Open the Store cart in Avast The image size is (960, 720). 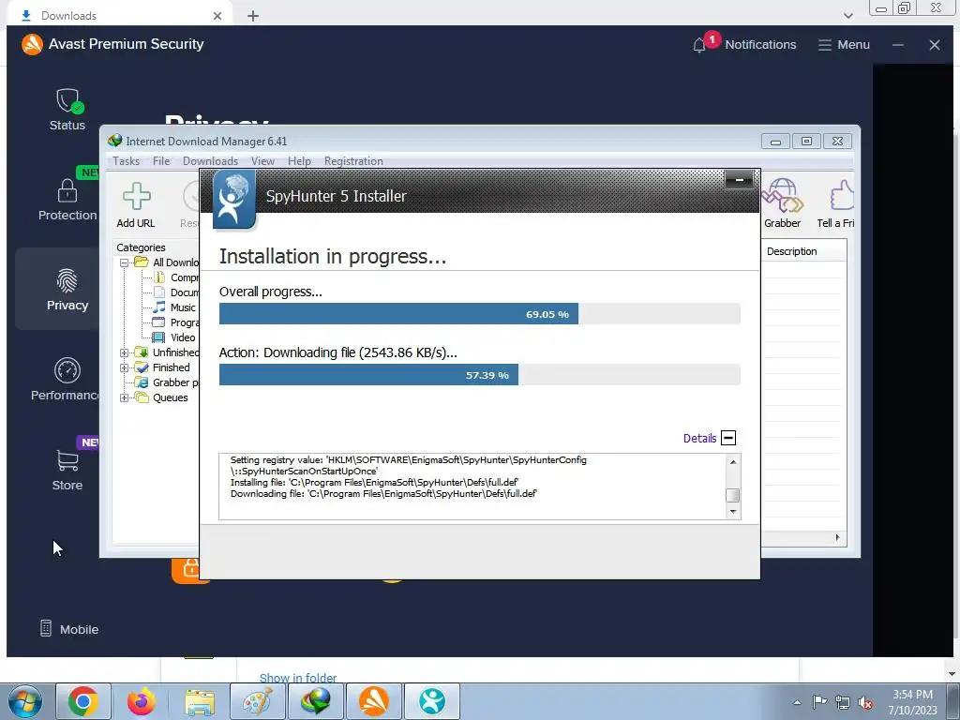67,460
